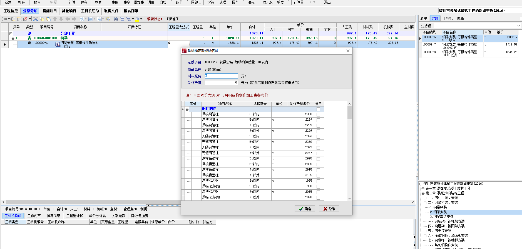Check 选用 box for 焊接钢管柱 3t以内
Screen dimensions: 522x249
coord(318,115)
